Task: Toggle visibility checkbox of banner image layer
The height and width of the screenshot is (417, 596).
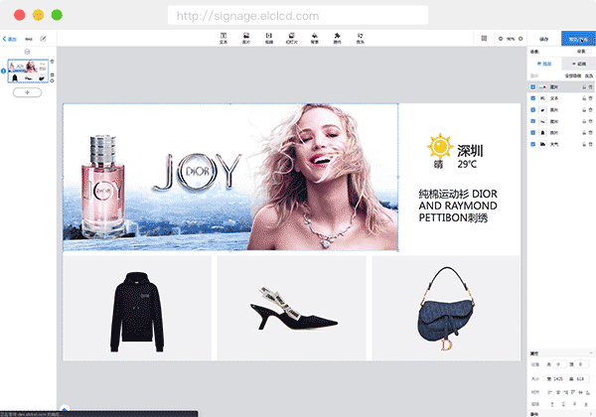Action: (532, 87)
